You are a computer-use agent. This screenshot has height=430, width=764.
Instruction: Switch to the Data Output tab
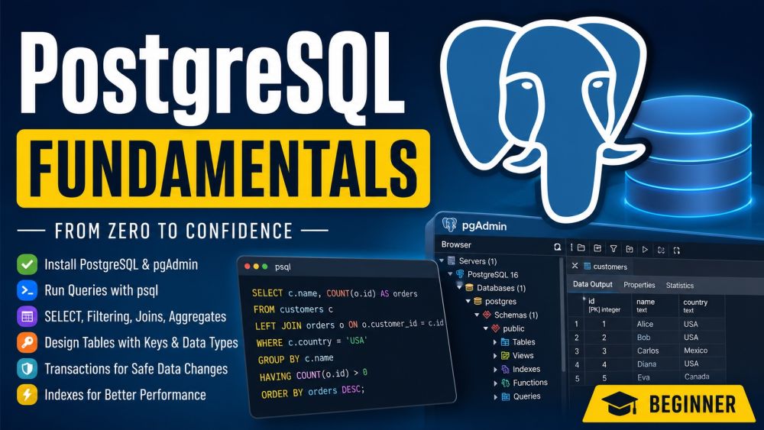(593, 284)
